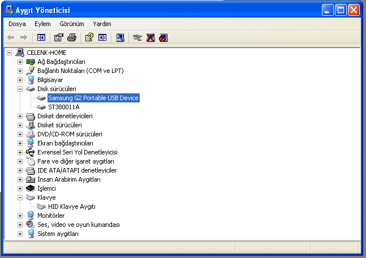Screen dimensions: 366x258
Task: Click the sound speaker category icon
Action: pyautogui.click(x=31, y=225)
